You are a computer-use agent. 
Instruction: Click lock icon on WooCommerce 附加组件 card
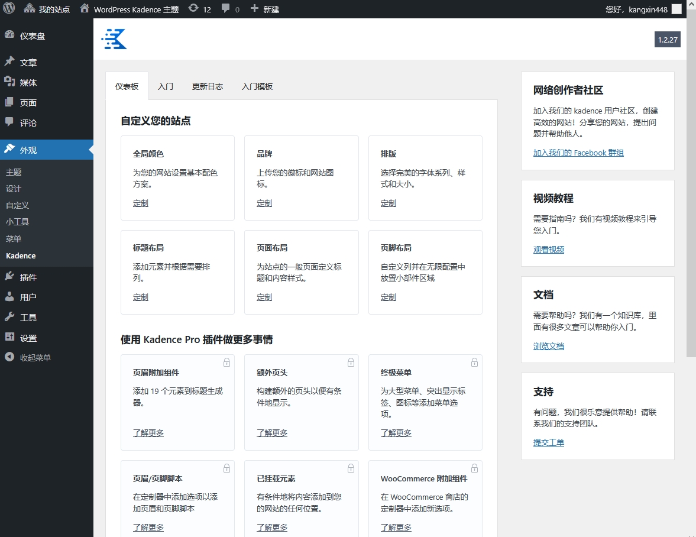[474, 468]
